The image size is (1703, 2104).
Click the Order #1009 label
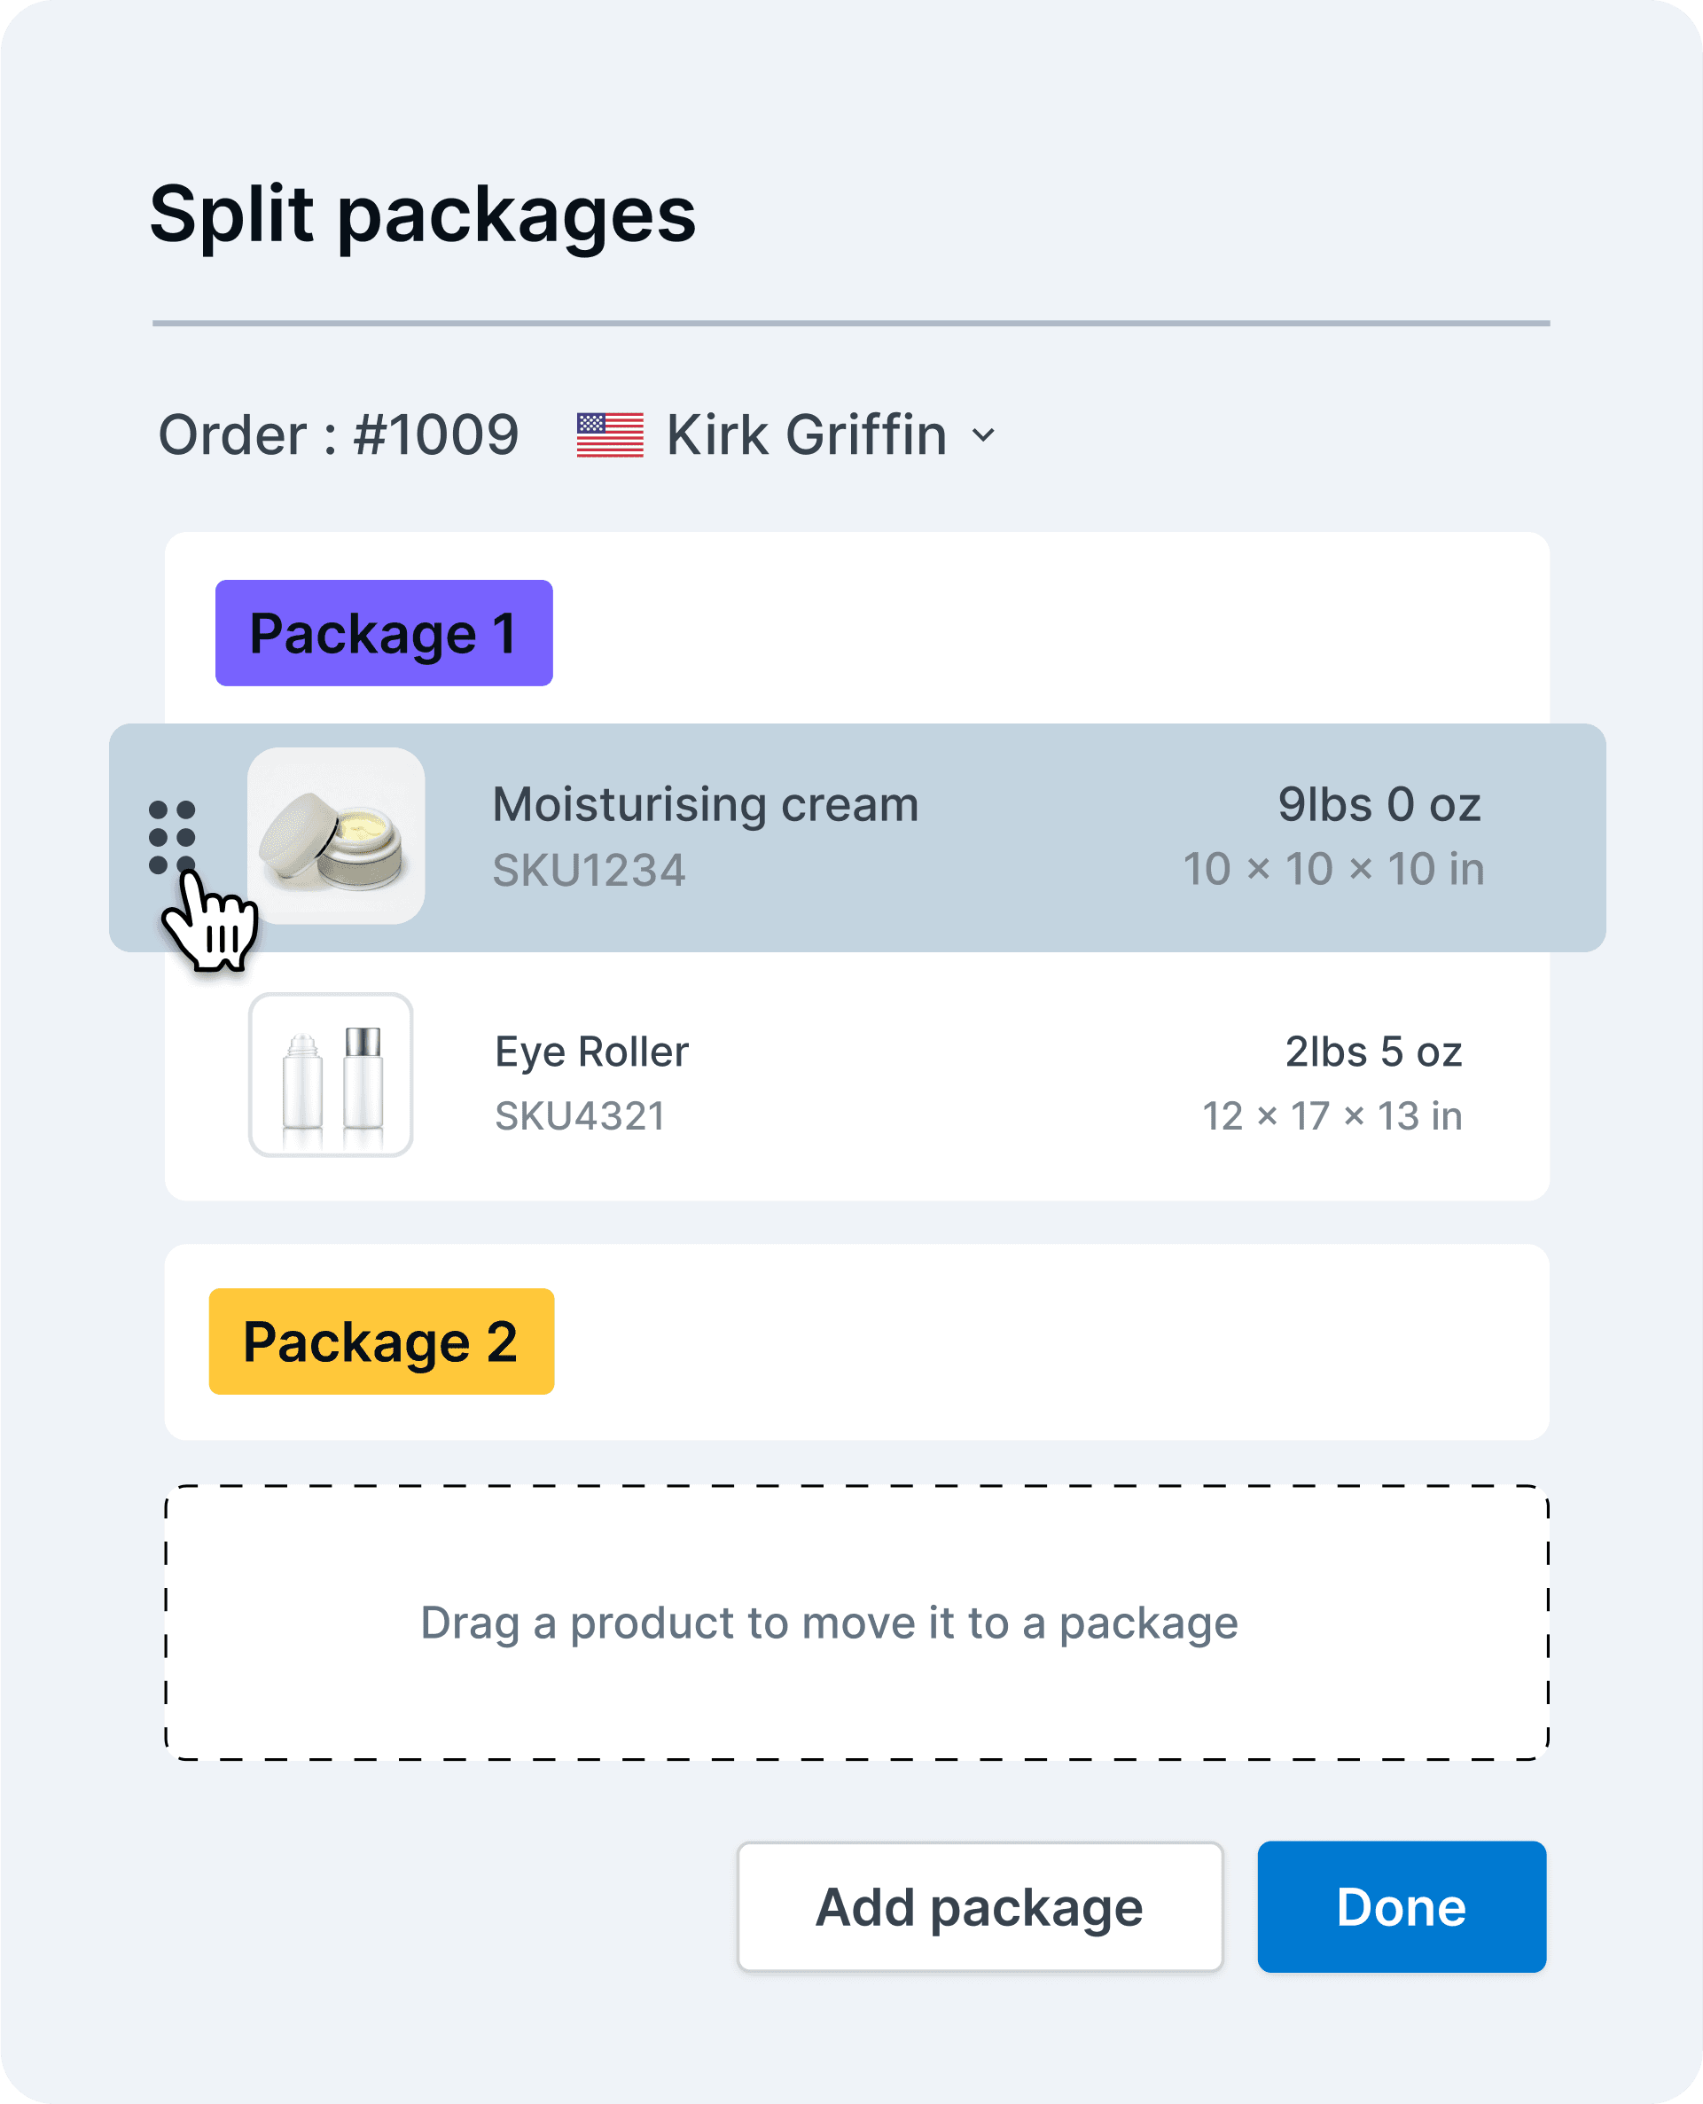339,435
